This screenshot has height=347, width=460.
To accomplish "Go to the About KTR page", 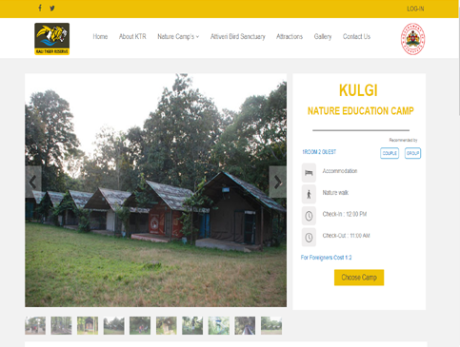I will coord(132,37).
